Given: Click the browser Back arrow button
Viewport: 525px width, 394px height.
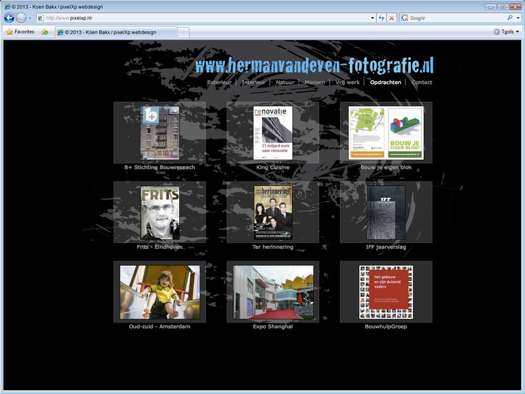Looking at the screenshot, I should (x=9, y=18).
